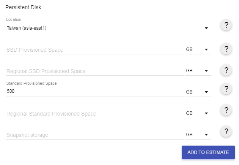Click the Standard Provisioned Space label

(31, 83)
